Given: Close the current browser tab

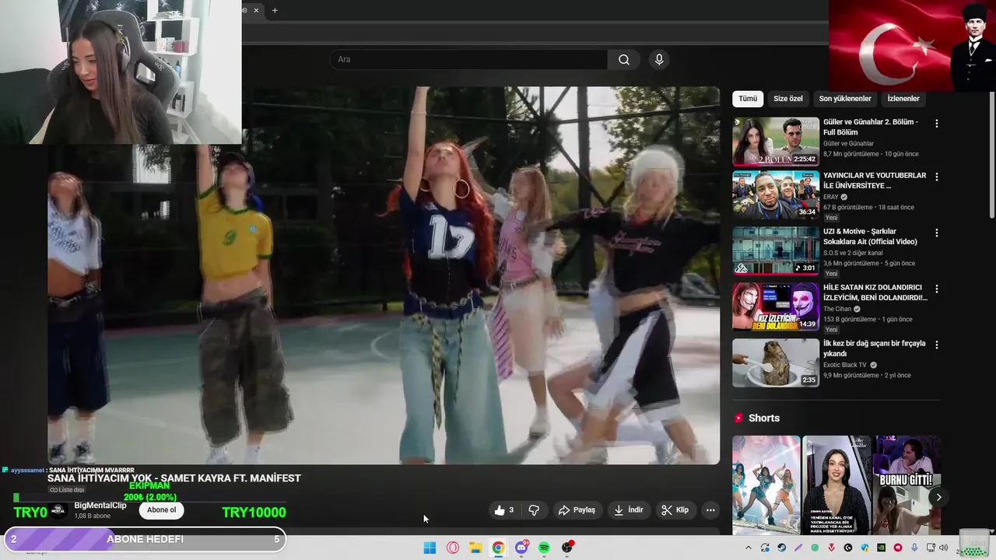Looking at the screenshot, I should (256, 10).
